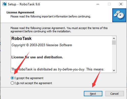The width and height of the screenshot is (127, 99).
Task: Click "License for use and distribution" heading
Action: point(37,57)
